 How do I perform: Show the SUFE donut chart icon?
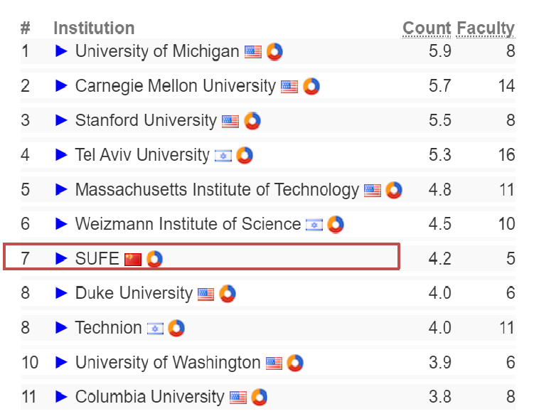[154, 259]
